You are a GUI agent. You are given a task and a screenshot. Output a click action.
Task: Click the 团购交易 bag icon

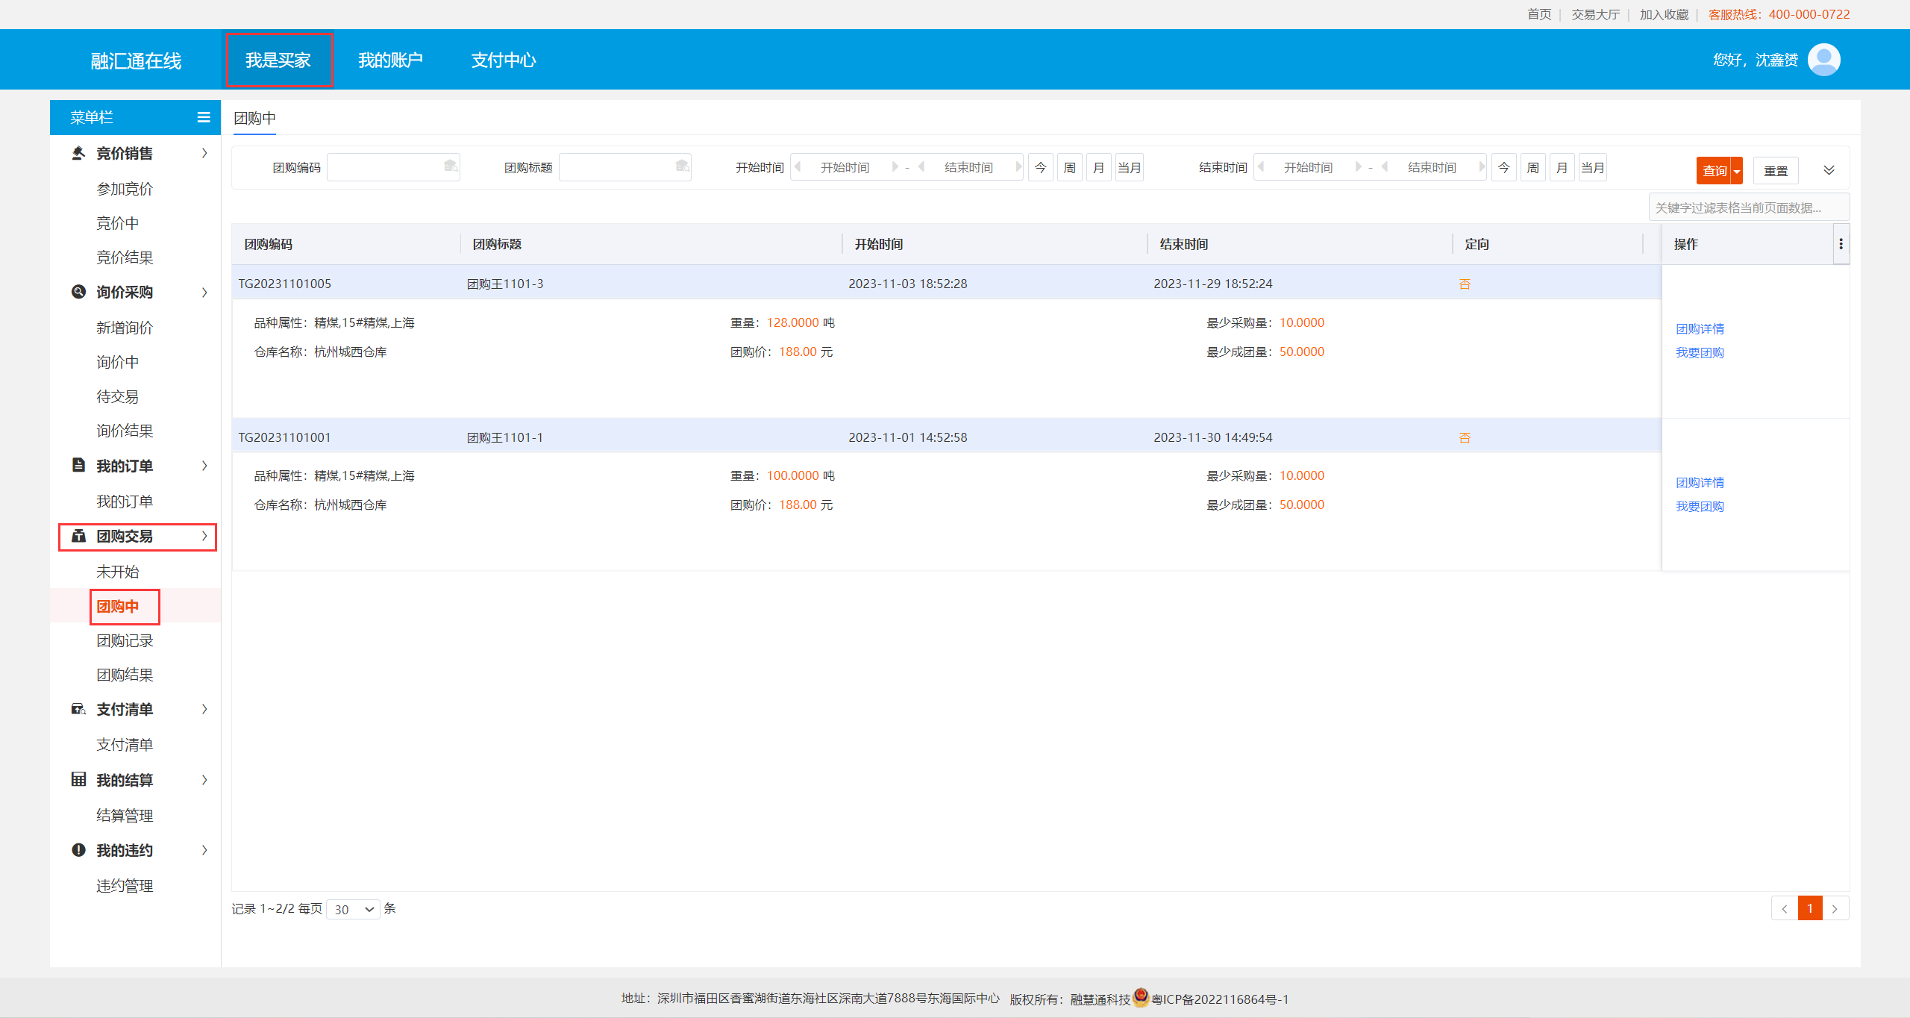pos(78,536)
